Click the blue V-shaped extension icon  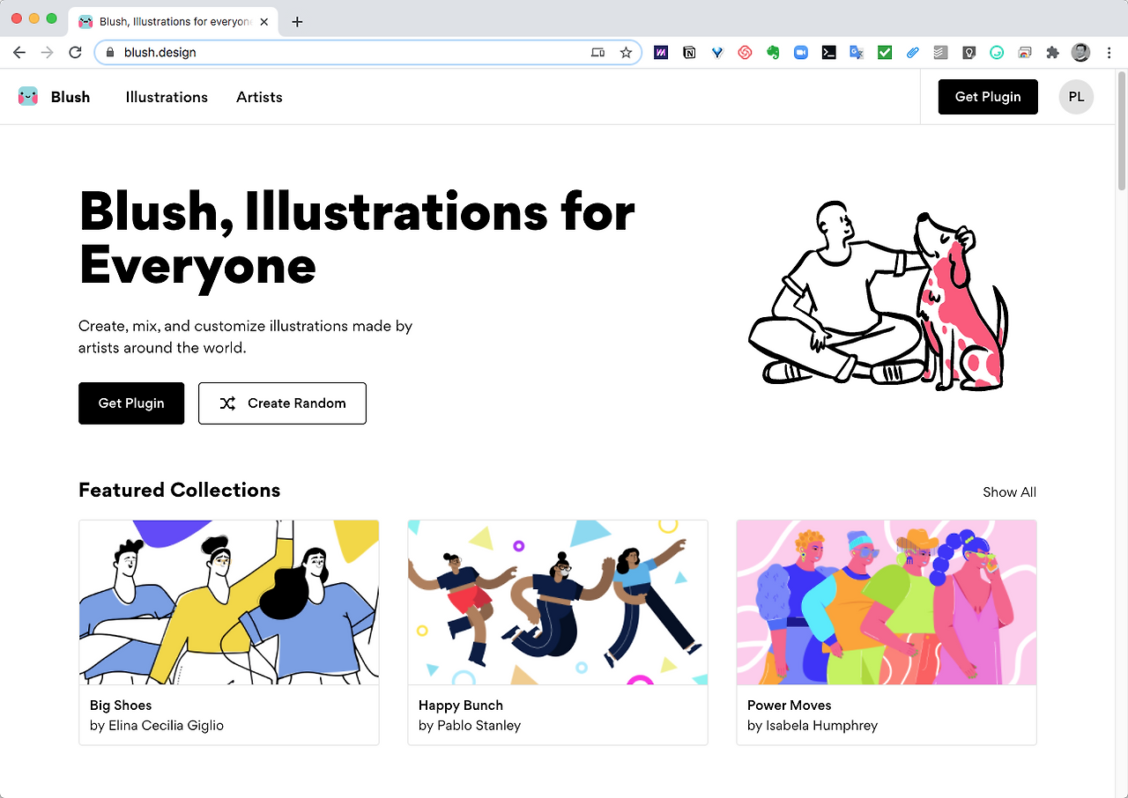coord(717,53)
